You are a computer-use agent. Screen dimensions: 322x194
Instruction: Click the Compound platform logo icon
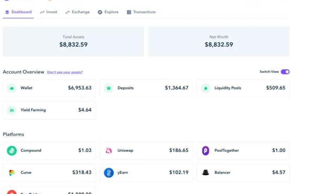pos(12,151)
